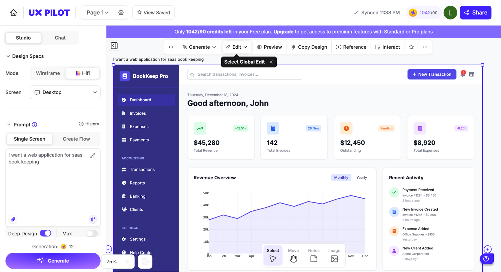Open the Desktop screen dropdown

tap(65, 92)
